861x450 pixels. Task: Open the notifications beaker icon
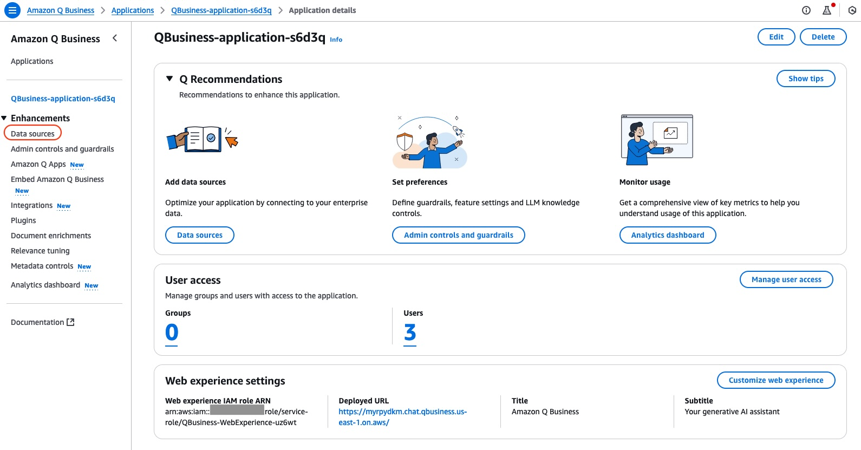tap(827, 10)
